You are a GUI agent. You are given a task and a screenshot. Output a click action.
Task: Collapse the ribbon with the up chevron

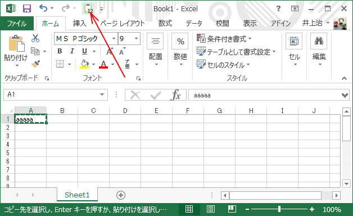[344, 78]
